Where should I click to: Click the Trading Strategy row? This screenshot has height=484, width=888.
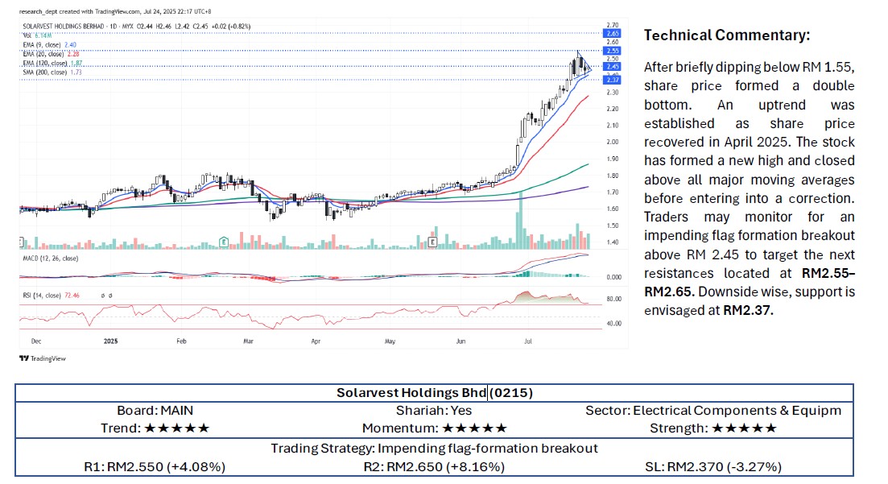point(435,449)
